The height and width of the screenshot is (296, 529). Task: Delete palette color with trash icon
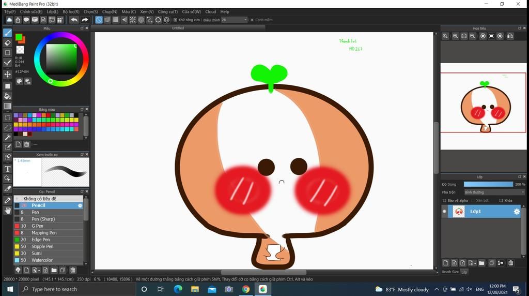pos(27,144)
